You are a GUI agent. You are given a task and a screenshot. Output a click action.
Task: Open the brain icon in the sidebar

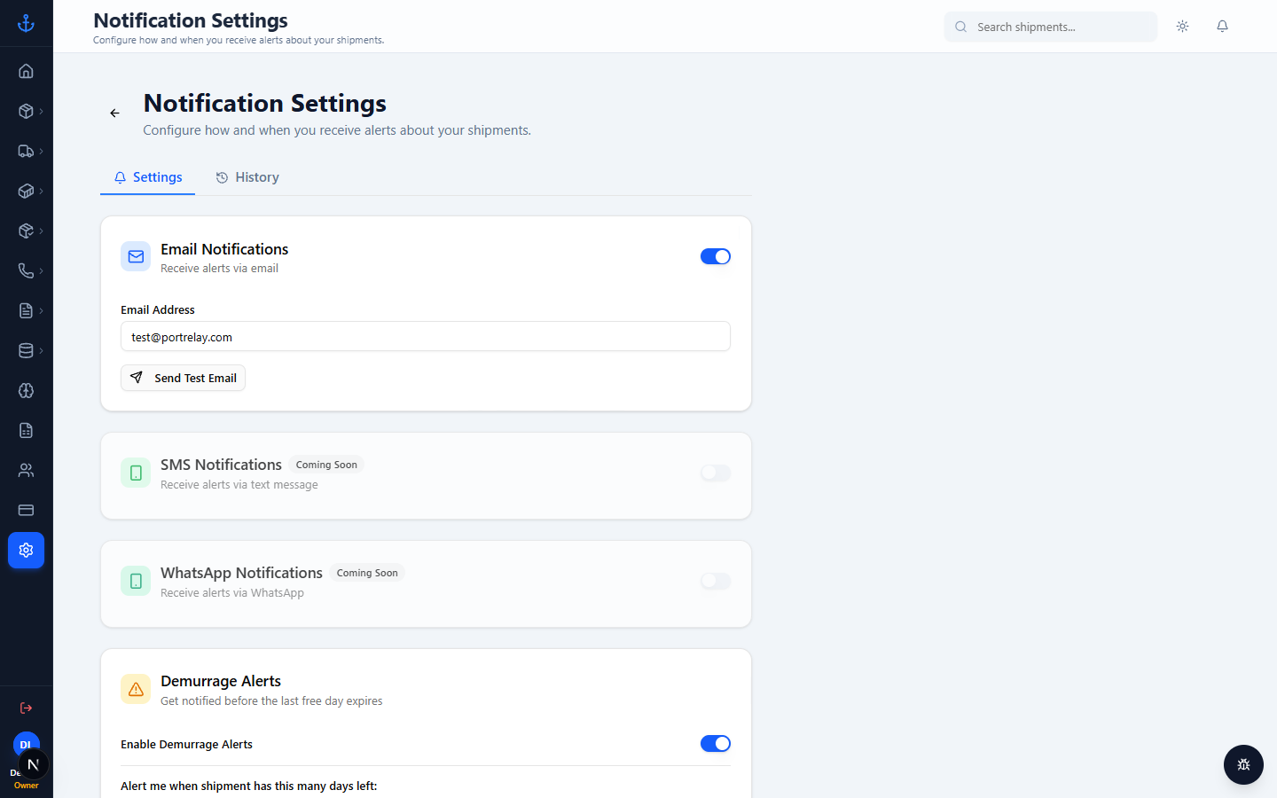[x=26, y=390]
